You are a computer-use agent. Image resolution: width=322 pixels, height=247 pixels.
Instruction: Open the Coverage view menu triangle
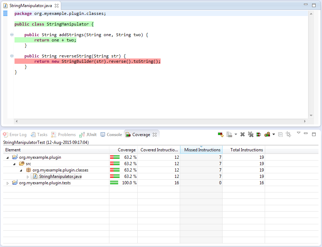299,133
